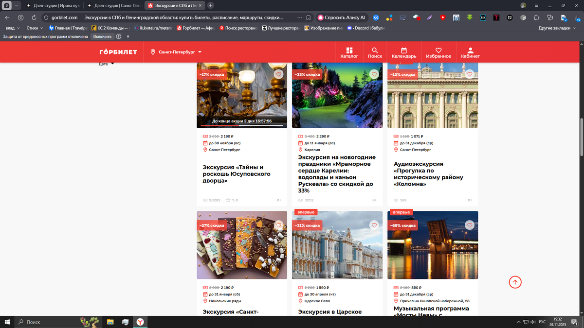Viewport: 584px width, 328px height.
Task: Open the Кабинет account icon
Action: (x=470, y=52)
